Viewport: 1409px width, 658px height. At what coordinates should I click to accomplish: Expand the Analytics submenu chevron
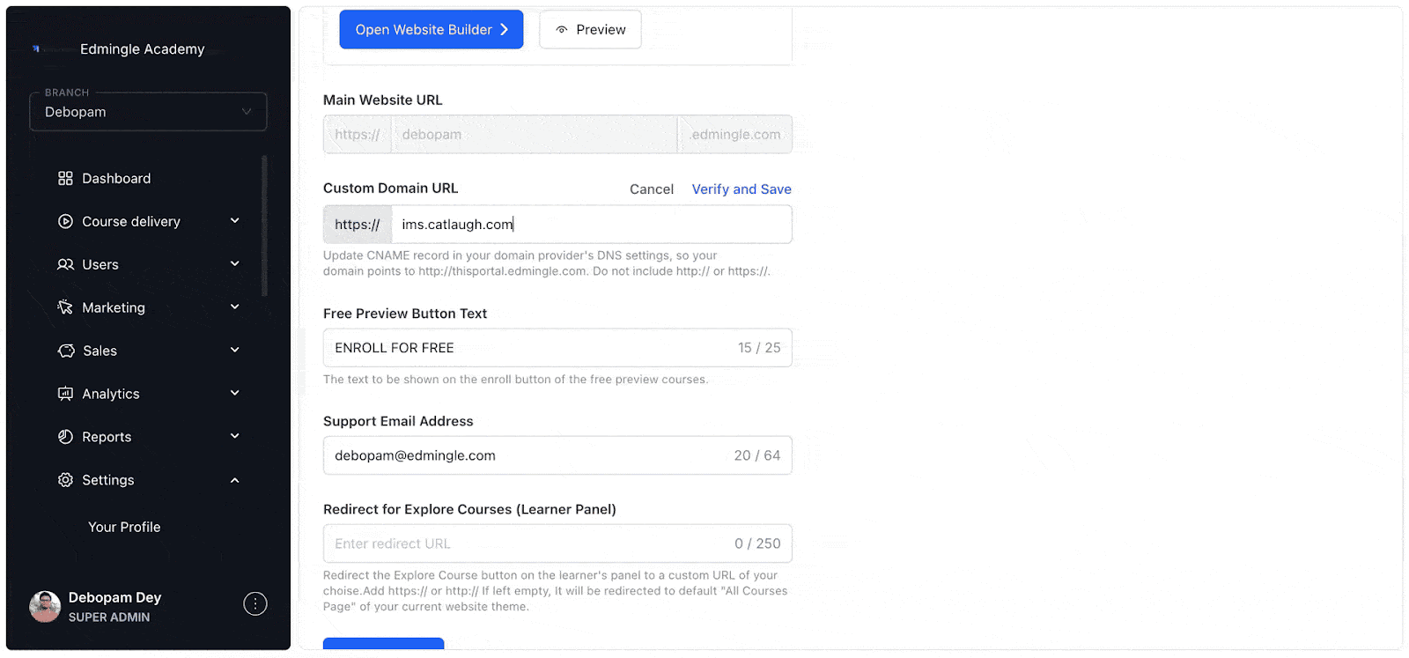point(235,394)
